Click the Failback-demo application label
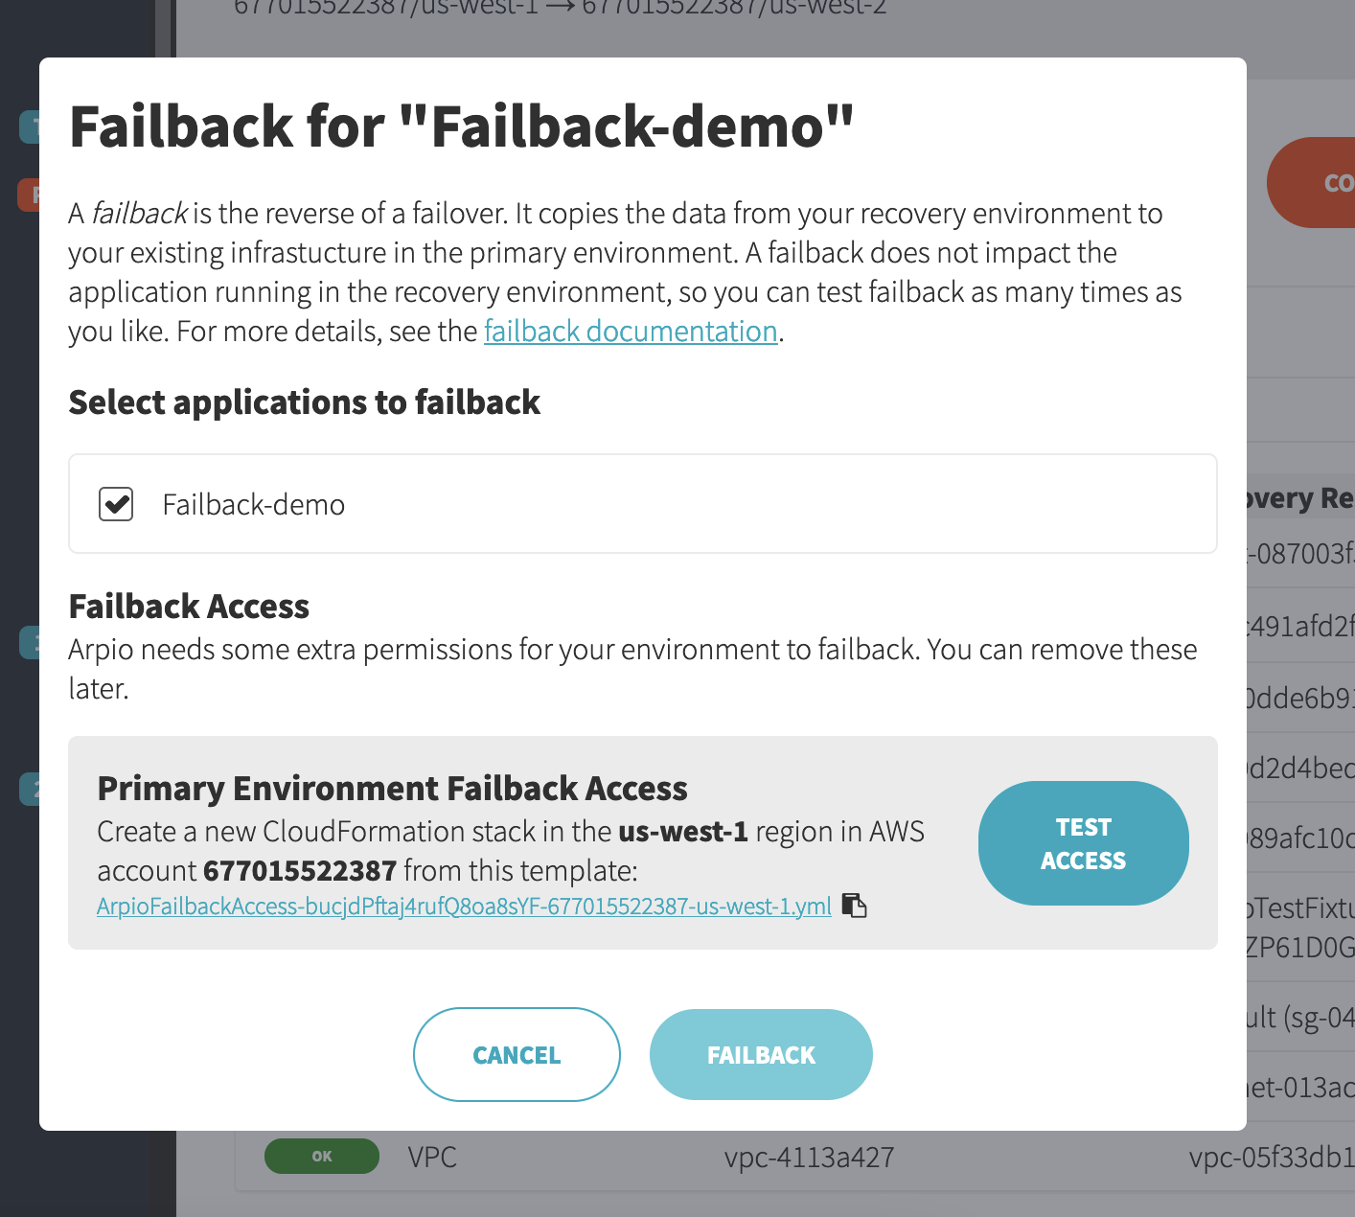1355x1217 pixels. click(253, 505)
